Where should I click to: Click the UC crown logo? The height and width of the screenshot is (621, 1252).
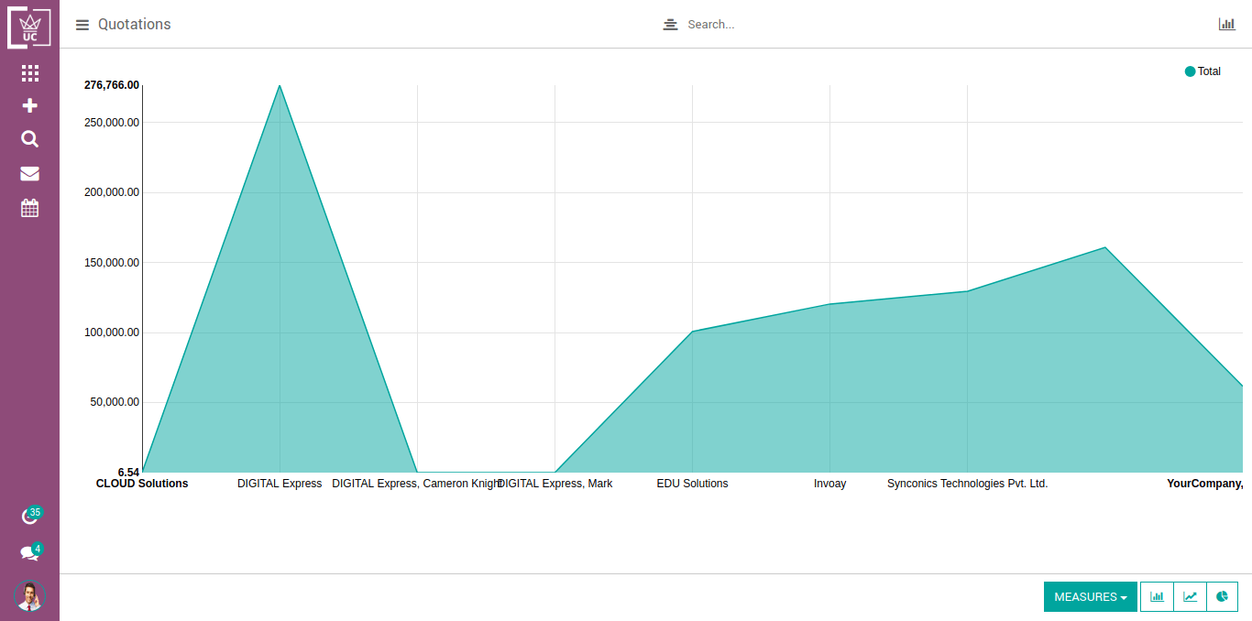[29, 27]
